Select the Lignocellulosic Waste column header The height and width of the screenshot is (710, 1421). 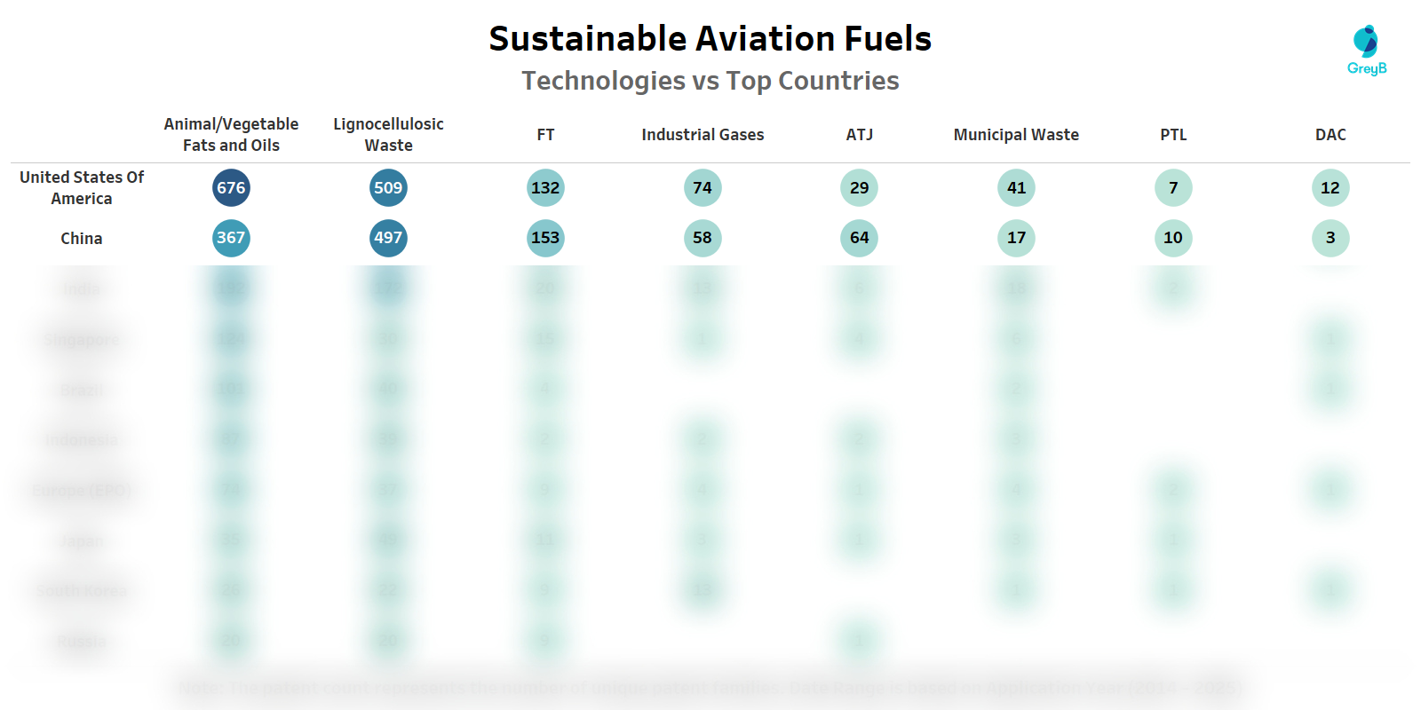[388, 135]
